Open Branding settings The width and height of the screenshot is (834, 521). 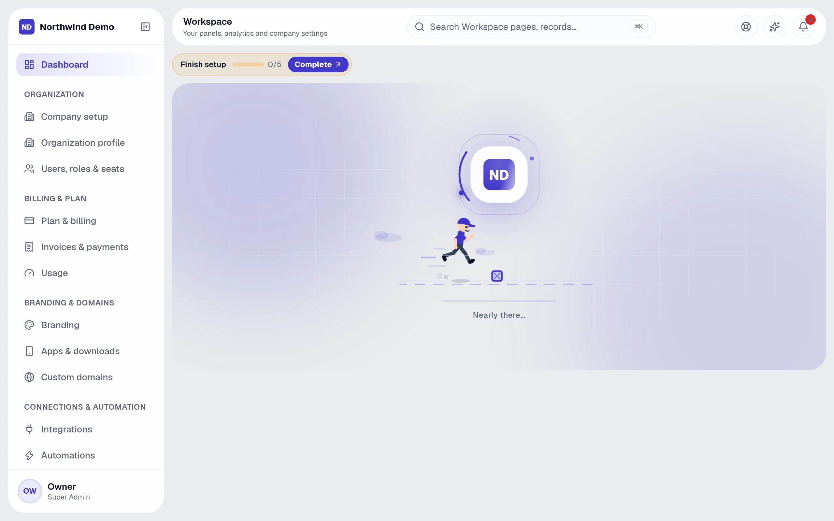click(86, 325)
